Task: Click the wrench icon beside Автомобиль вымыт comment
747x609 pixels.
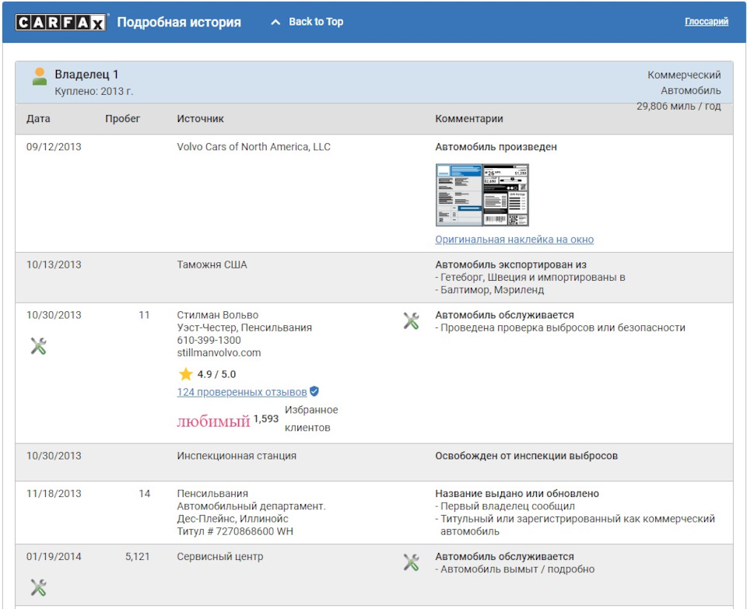Action: pos(411,562)
